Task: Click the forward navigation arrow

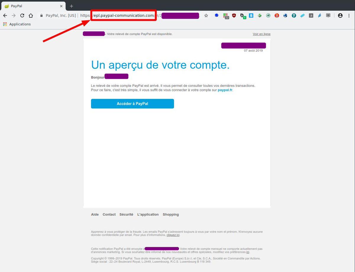Action: point(14,16)
